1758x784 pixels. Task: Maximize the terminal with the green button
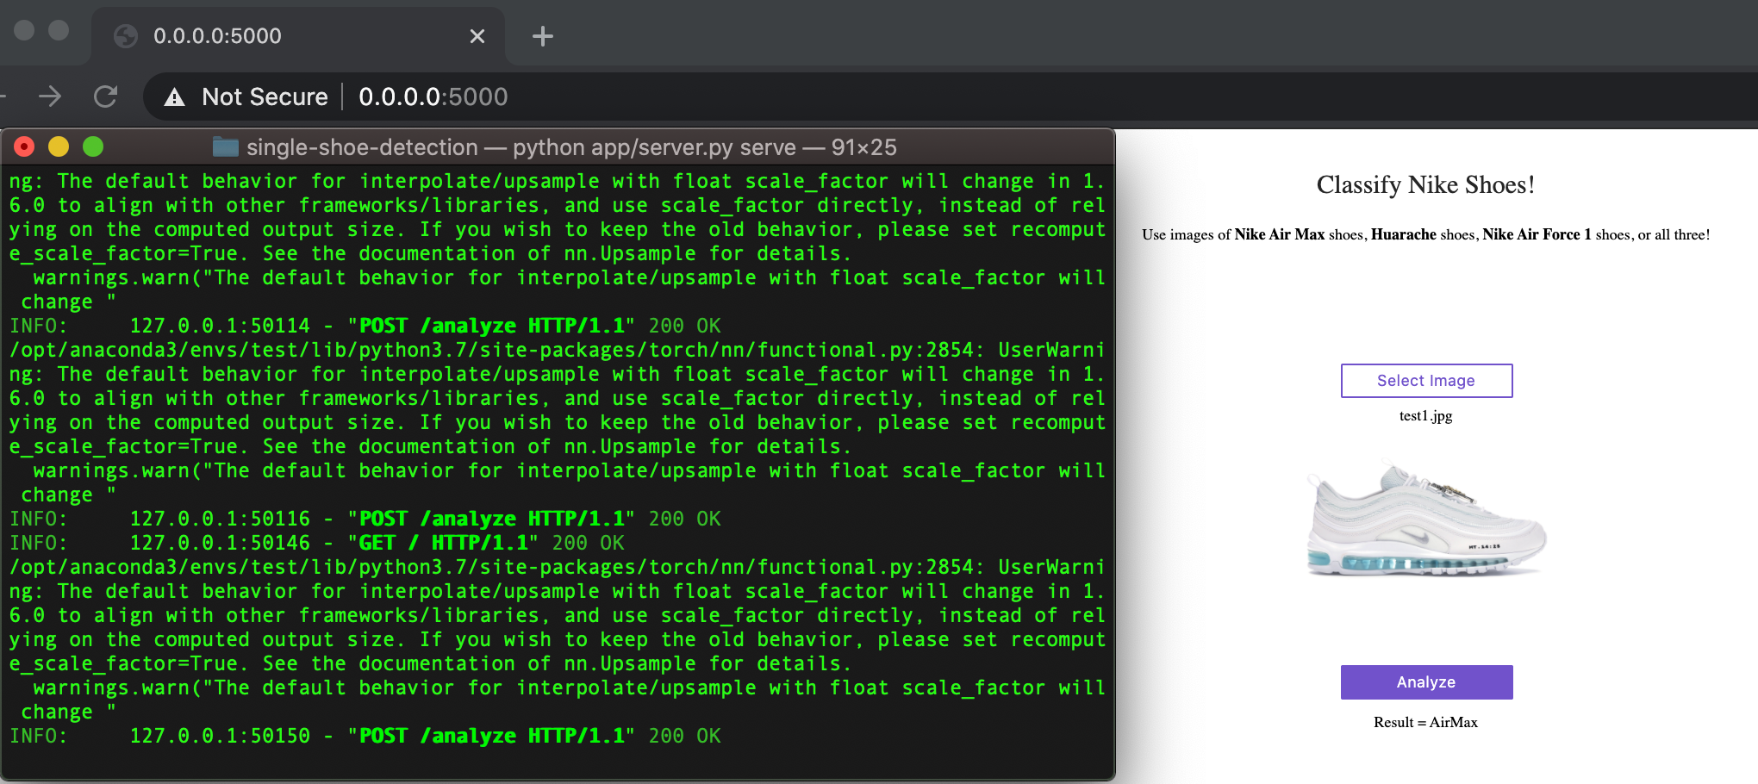[93, 147]
